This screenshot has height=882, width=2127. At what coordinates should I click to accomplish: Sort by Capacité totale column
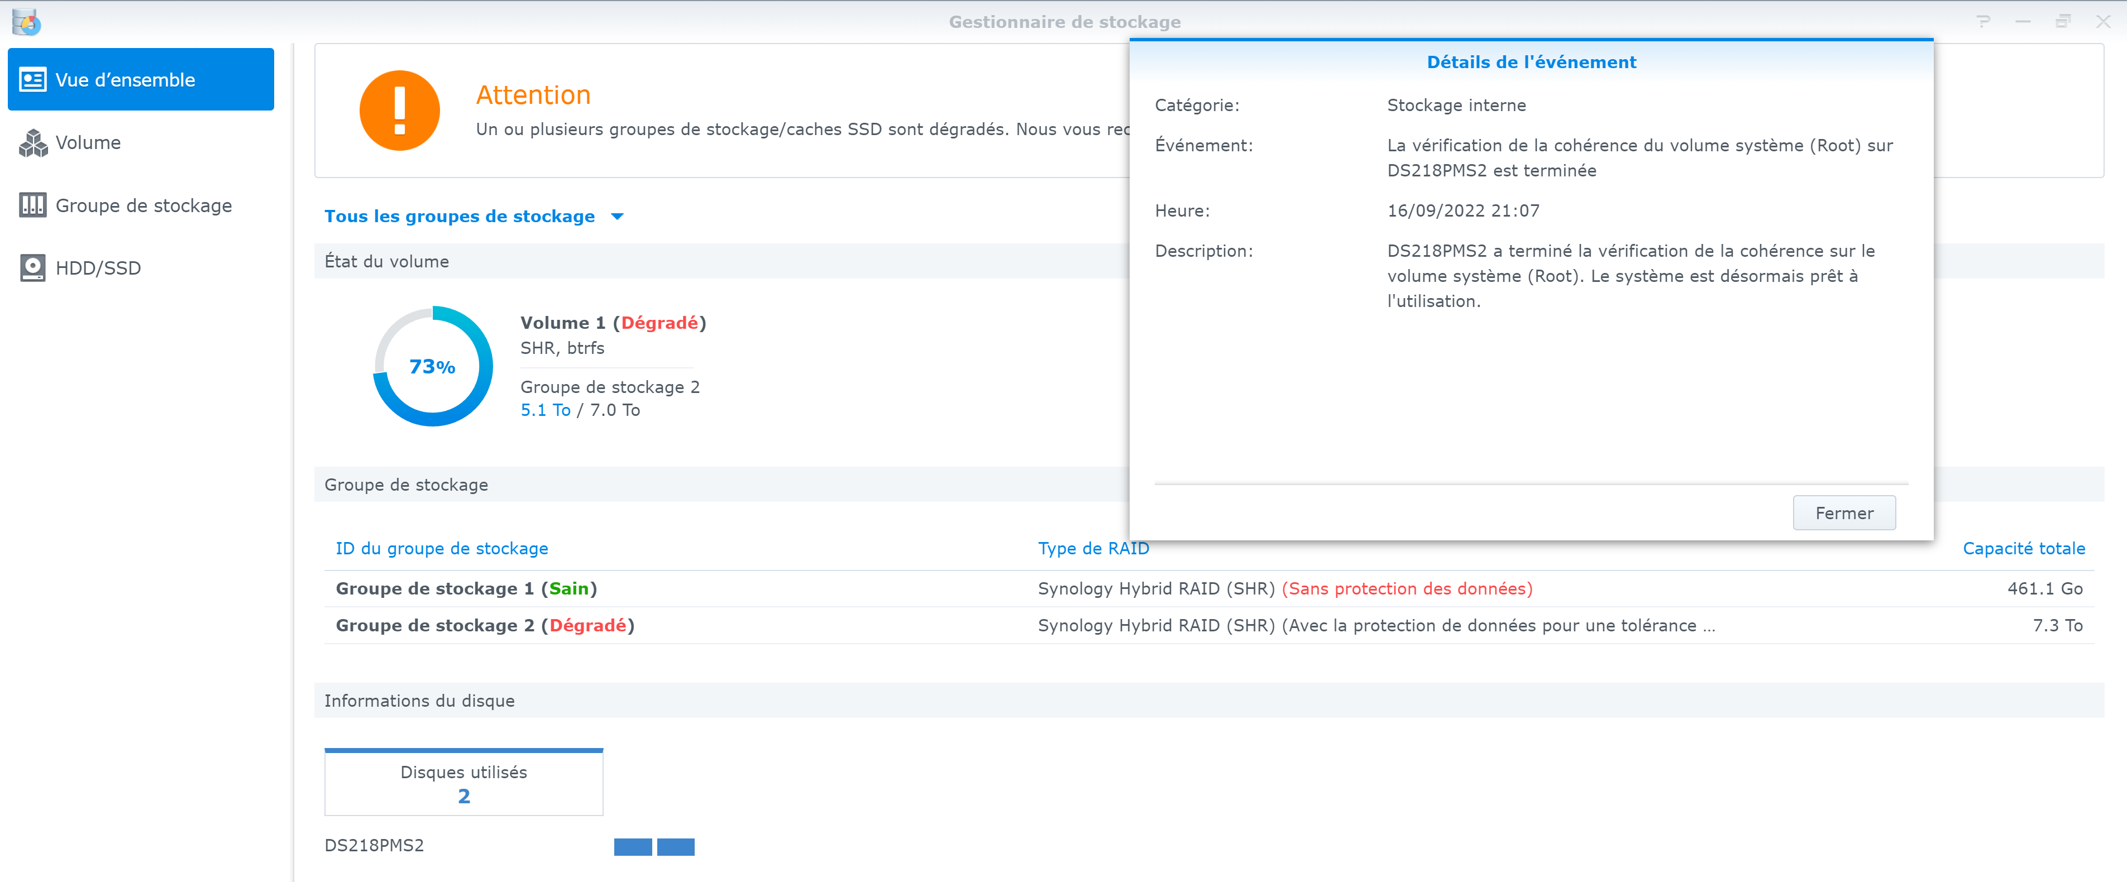(2024, 549)
